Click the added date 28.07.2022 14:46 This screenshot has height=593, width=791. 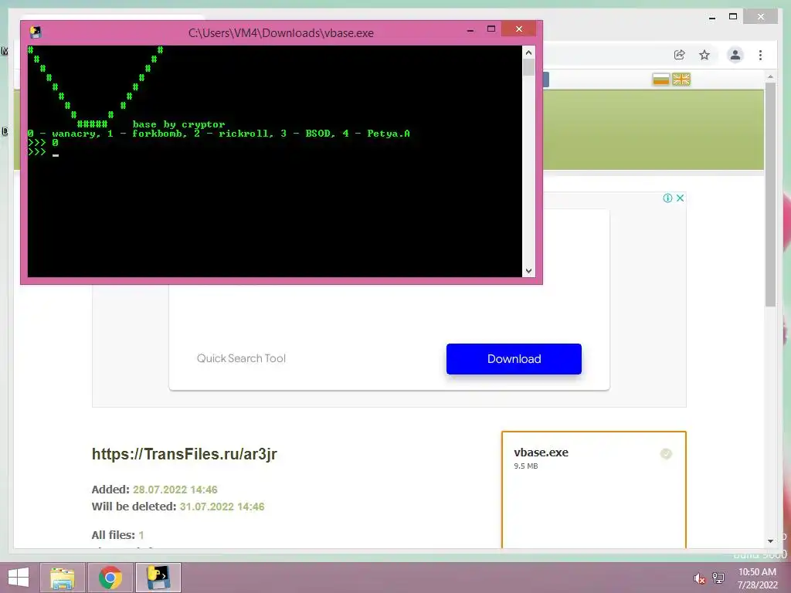175,490
